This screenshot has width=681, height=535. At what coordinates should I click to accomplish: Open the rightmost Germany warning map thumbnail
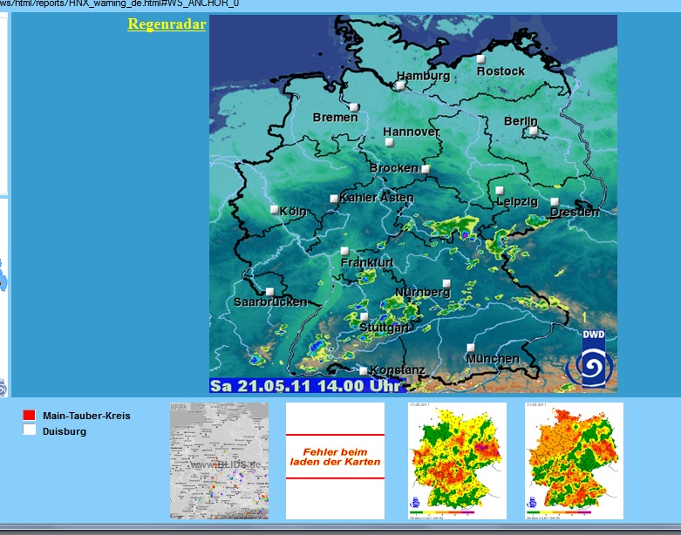574,461
